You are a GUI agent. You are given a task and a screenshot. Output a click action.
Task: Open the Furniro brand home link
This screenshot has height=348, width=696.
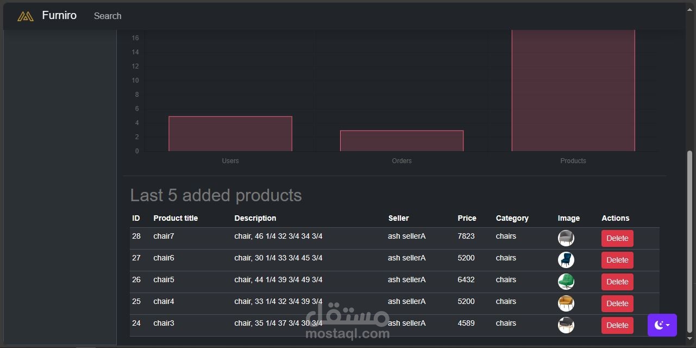click(59, 16)
